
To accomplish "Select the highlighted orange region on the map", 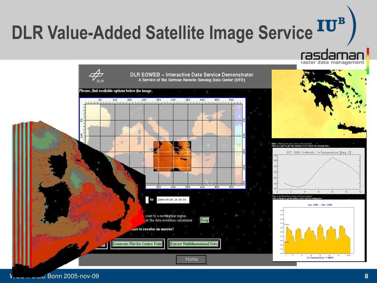I will pyautogui.click(x=172, y=156).
